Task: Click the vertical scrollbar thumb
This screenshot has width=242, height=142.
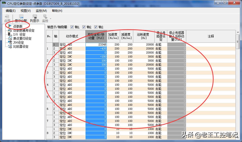Action: [x=238, y=41]
